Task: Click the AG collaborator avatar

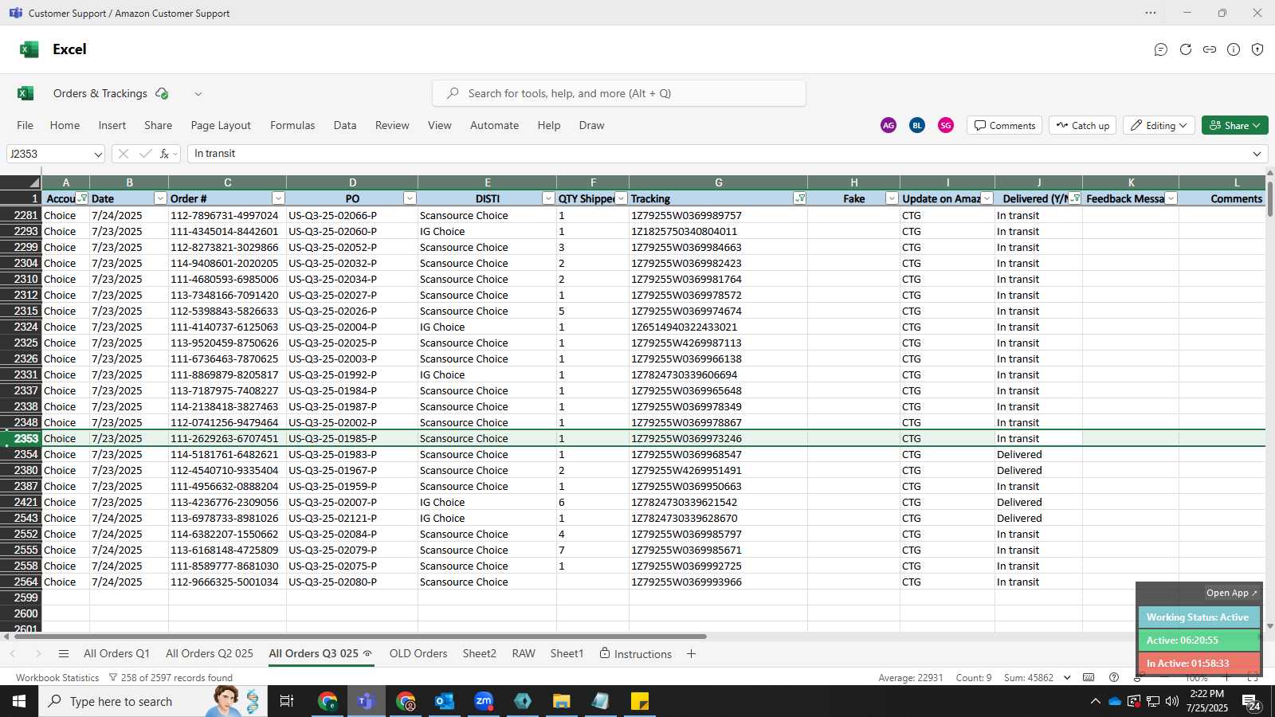Action: click(x=889, y=125)
